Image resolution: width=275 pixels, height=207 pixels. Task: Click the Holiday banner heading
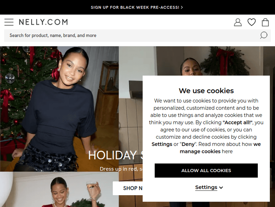click(115, 155)
